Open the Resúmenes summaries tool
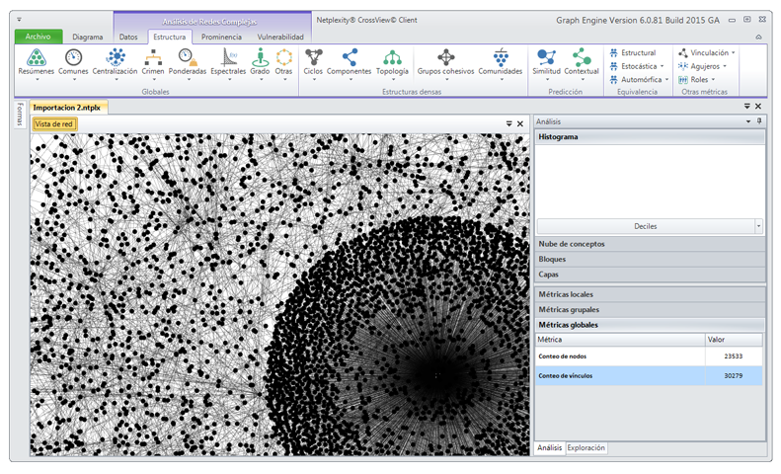 click(x=36, y=64)
